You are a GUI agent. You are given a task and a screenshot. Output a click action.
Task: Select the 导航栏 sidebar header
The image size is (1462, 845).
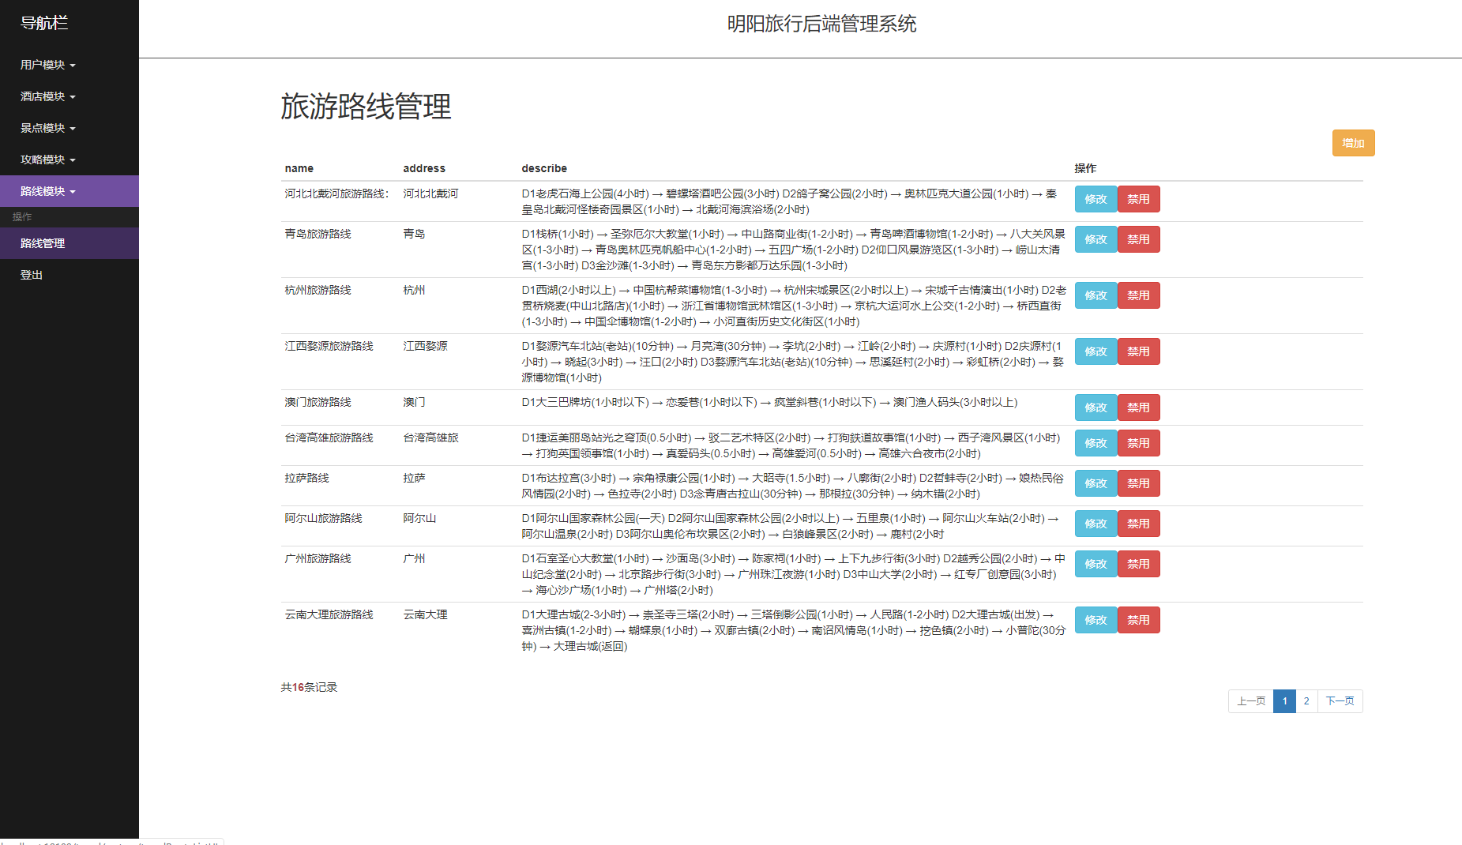pos(45,24)
